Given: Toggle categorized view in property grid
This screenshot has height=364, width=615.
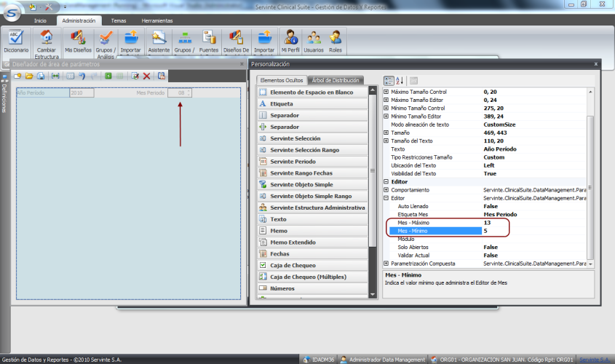Looking at the screenshot, I should tap(389, 80).
